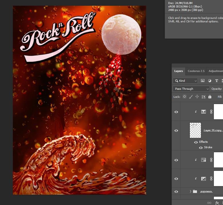The image size is (223, 205).
Task: Toggle visibility of all layer Effects
Action: click(x=196, y=142)
